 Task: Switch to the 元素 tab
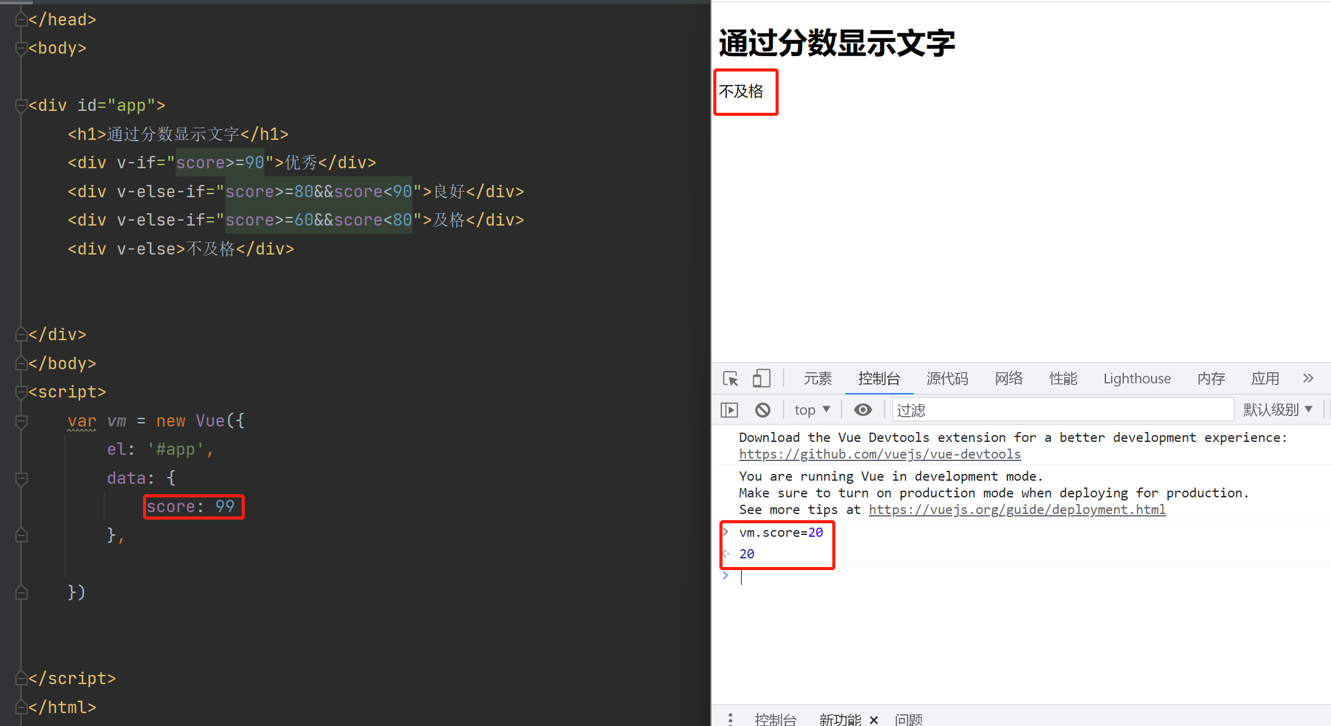tap(817, 378)
